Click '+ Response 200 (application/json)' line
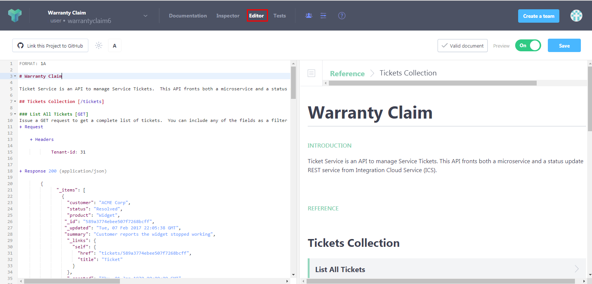Viewport: 592px width, 284px height. point(63,171)
